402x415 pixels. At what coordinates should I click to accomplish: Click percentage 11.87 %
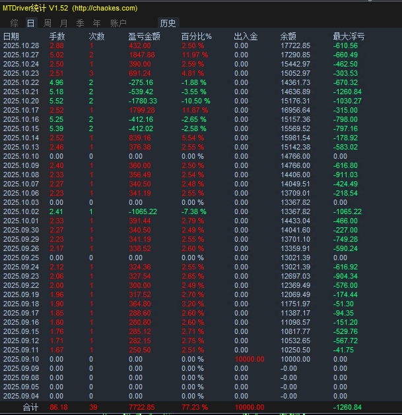[x=195, y=110]
